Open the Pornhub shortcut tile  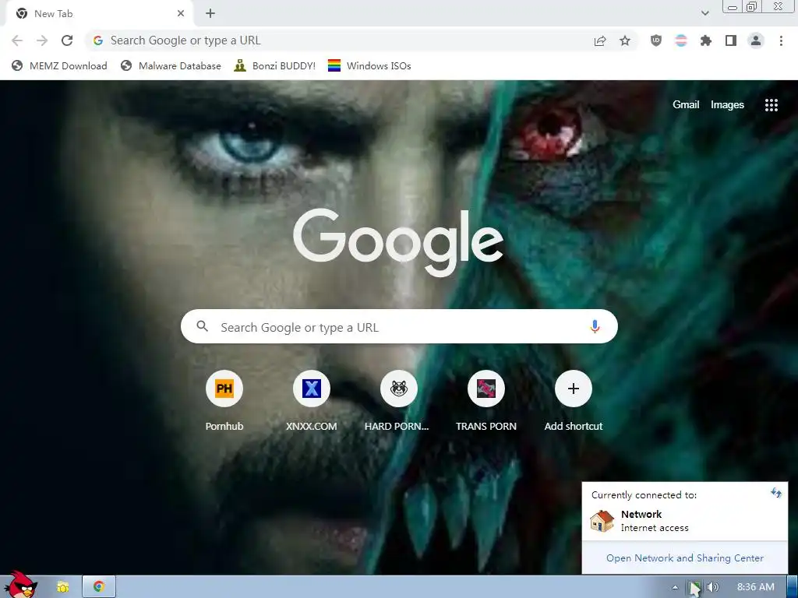pos(224,402)
